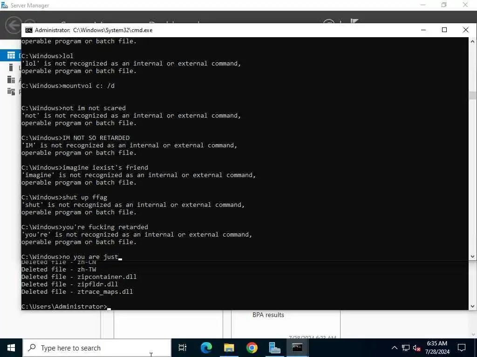Click the C:\Users\Administrator> prompt
Viewport: 477px width, 357px height.
64,307
